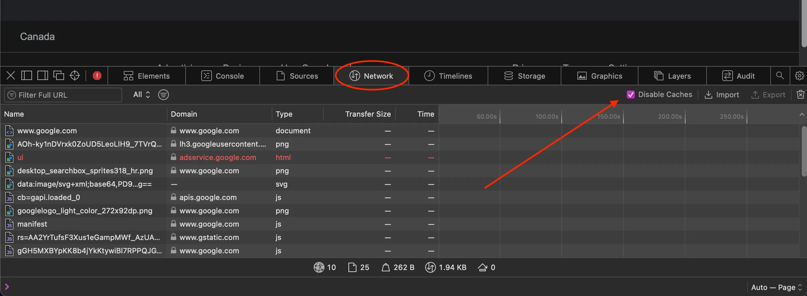This screenshot has height=296, width=807.
Task: Open inspector settings gear icon
Action: click(799, 76)
